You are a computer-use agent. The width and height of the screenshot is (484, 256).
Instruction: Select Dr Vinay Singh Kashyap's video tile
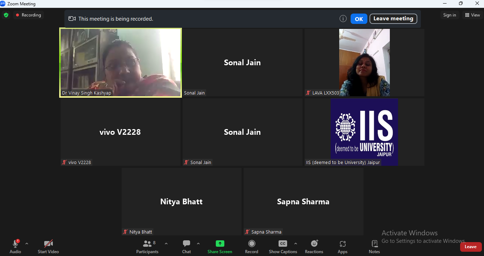tap(121, 62)
